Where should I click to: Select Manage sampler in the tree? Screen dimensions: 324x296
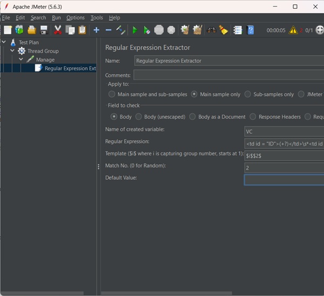[45, 60]
